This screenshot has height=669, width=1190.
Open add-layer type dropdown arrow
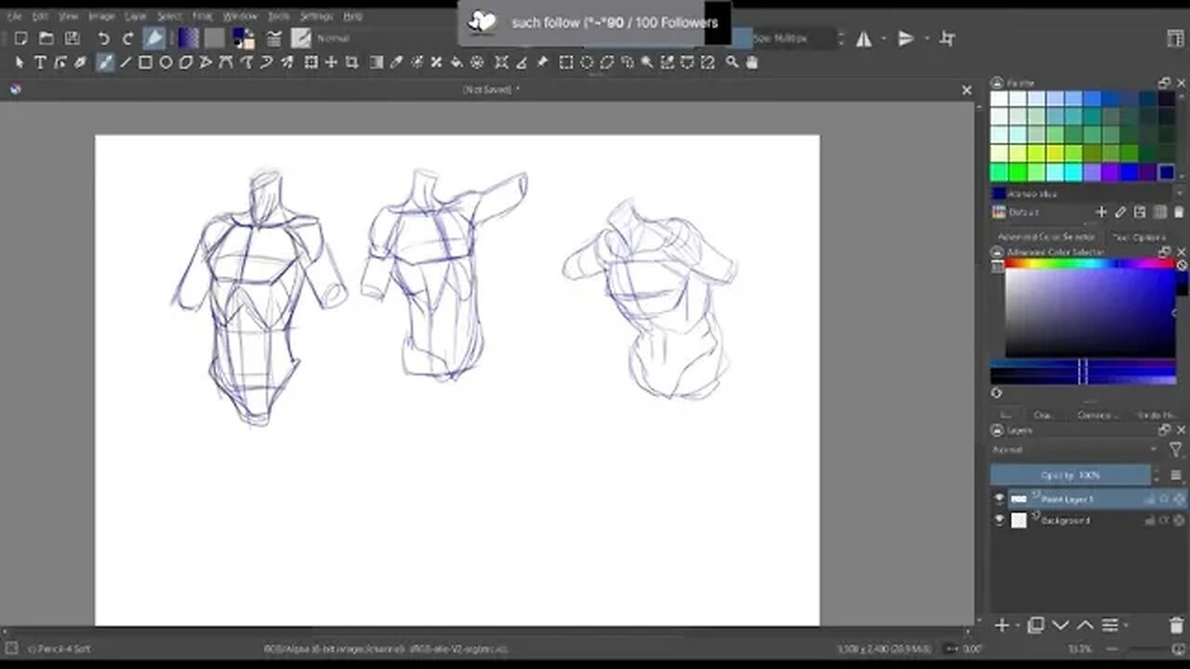click(x=1017, y=626)
